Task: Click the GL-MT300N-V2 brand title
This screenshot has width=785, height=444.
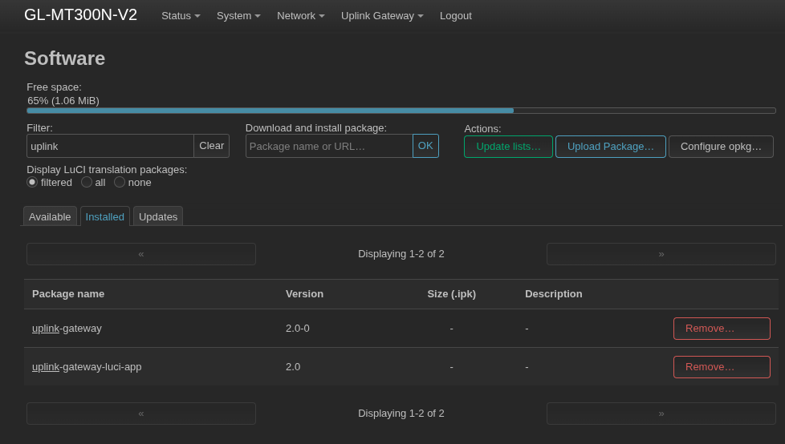Action: [x=80, y=15]
